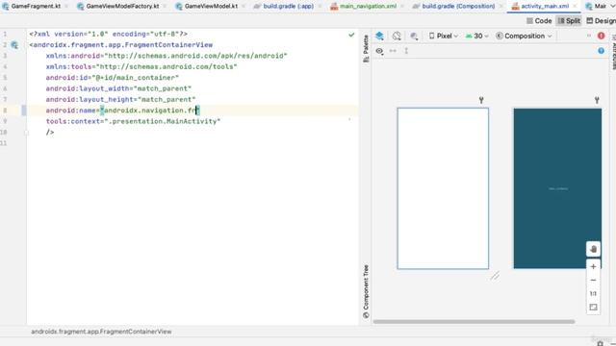
Task: Click the red error warning indicator icon
Action: (601, 36)
